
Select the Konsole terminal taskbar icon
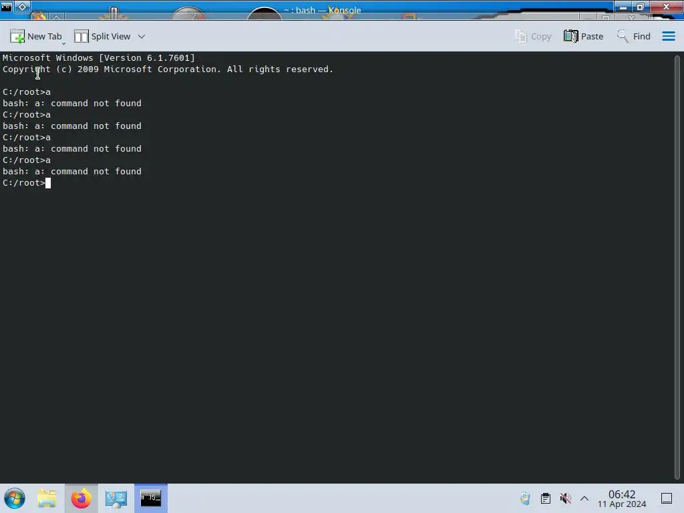(150, 498)
